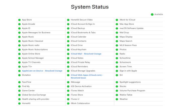This screenshot has height=108, width=176.
Task: Click the status dot beside iMessage
Action: (68, 82)
